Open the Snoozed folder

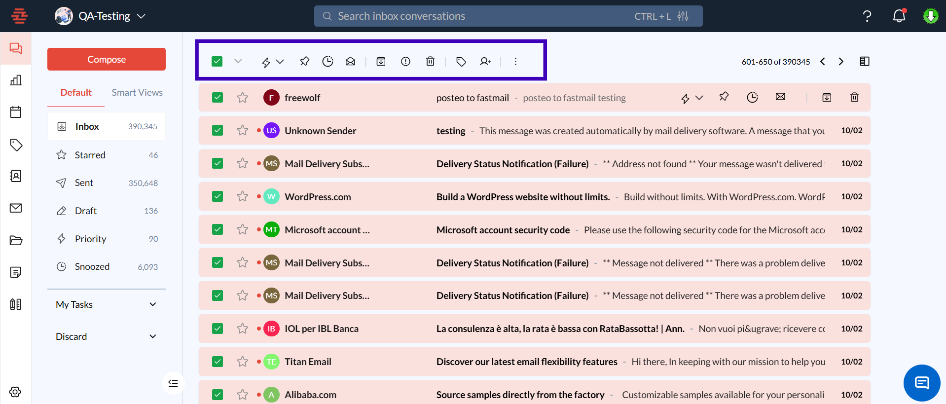point(92,266)
